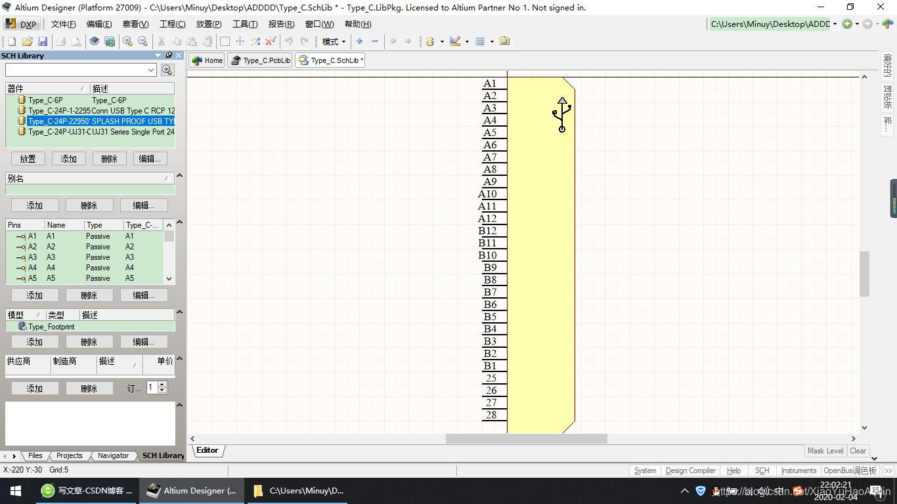The height and width of the screenshot is (504, 897).
Task: Open the 放置(P) menu
Action: tap(208, 24)
